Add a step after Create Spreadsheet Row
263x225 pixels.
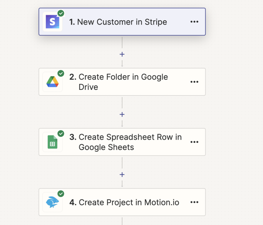pyautogui.click(x=122, y=175)
